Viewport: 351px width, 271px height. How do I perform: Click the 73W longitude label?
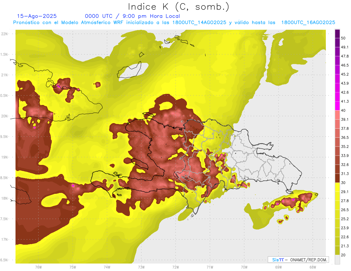point(141,267)
